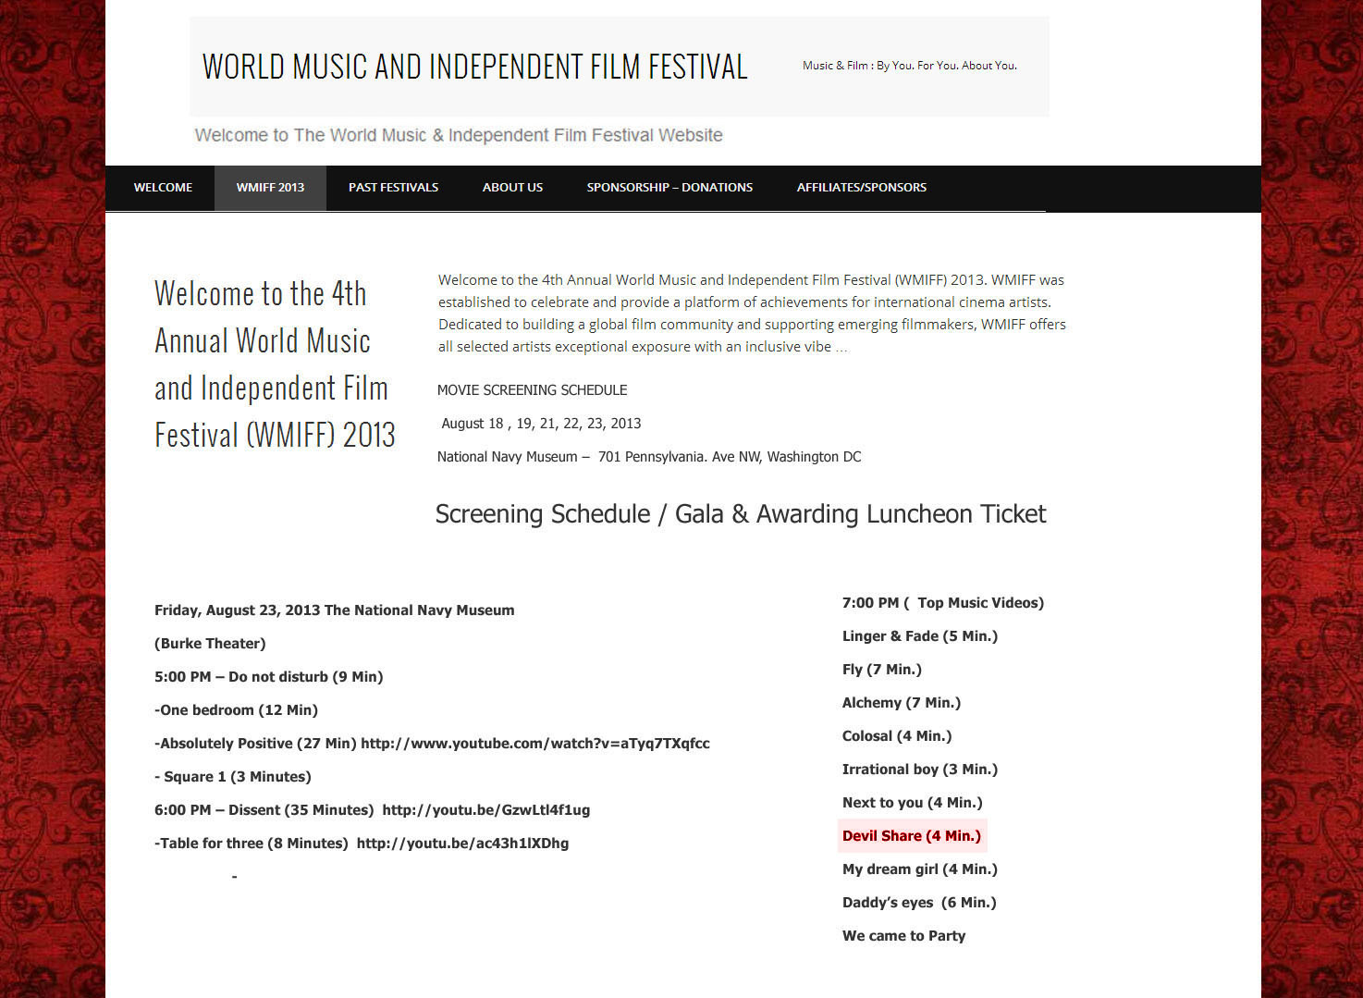Open the 4th Annual WMIFF 2013 heading link

275,363
